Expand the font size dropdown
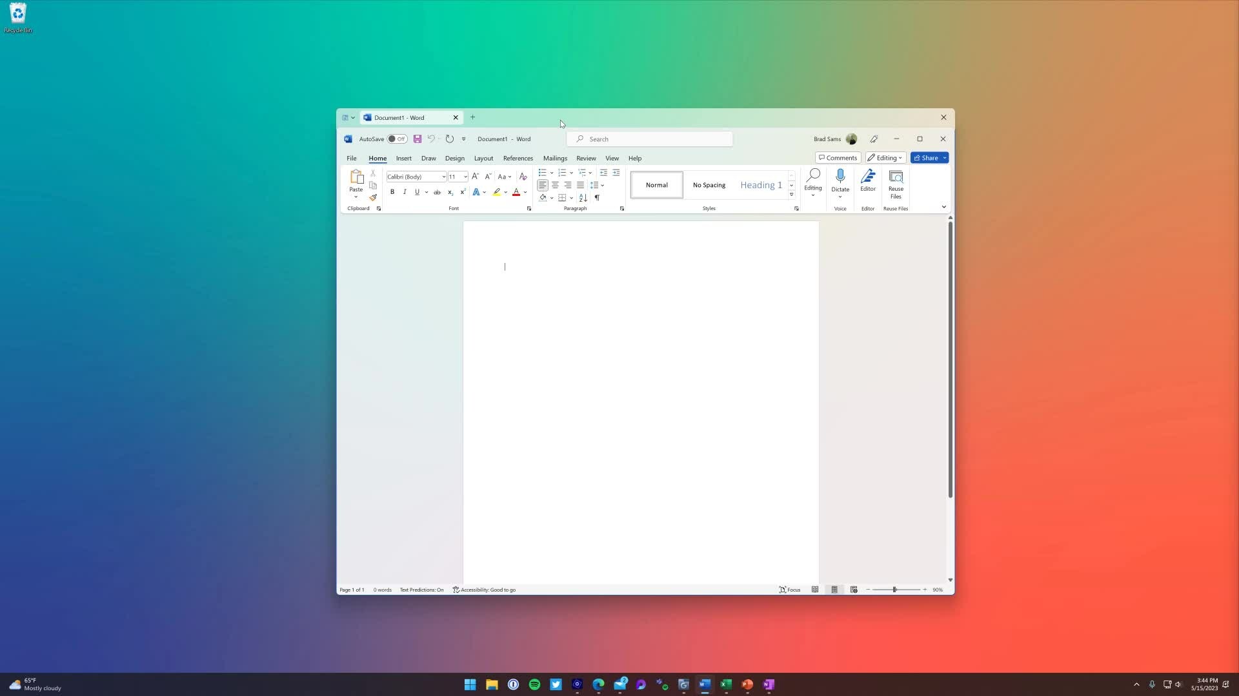The image size is (1239, 696). 465,177
